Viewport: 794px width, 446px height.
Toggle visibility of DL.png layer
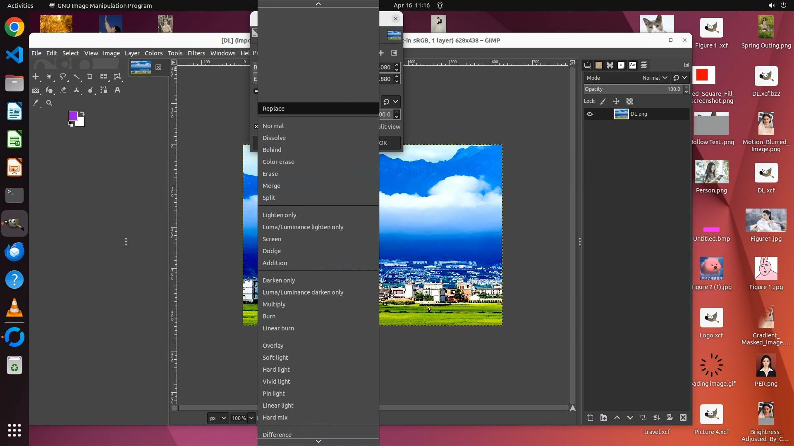click(590, 114)
